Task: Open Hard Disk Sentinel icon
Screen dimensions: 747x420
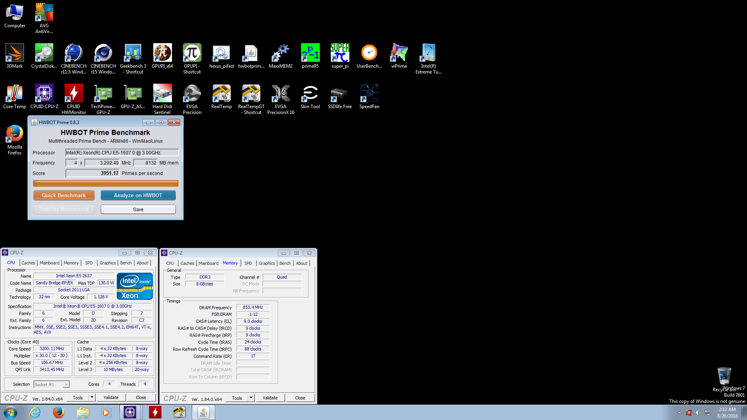Action: click(x=162, y=100)
